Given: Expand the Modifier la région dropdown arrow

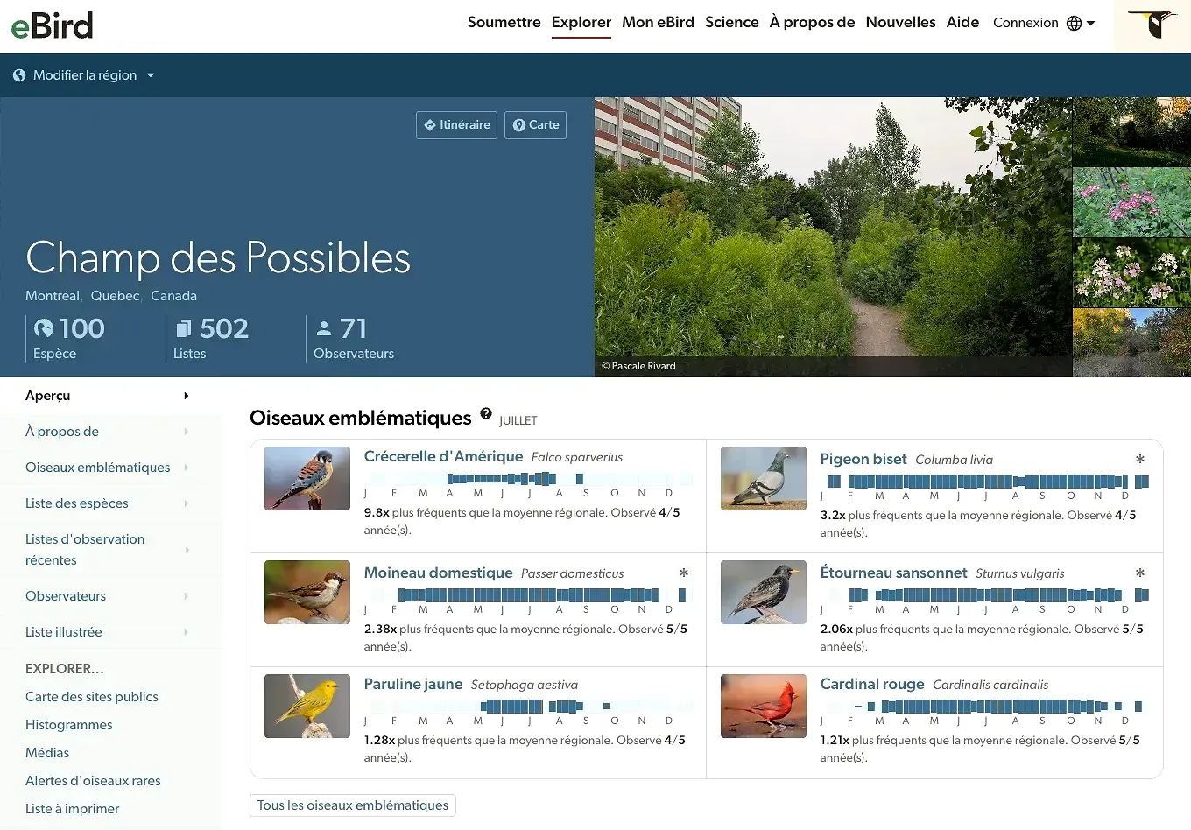Looking at the screenshot, I should click(151, 76).
